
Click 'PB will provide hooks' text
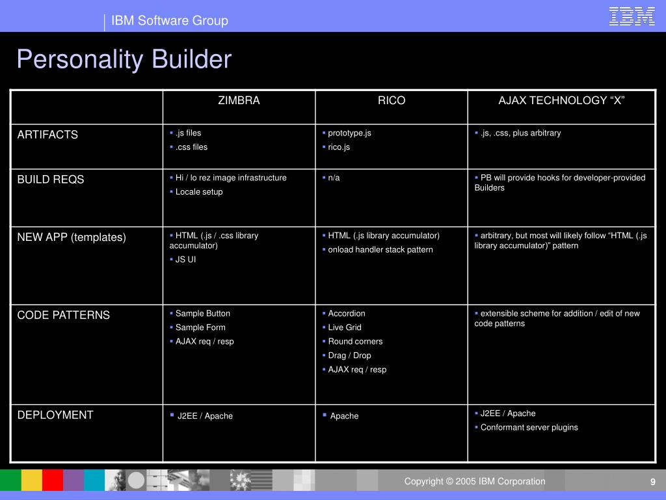[560, 183]
